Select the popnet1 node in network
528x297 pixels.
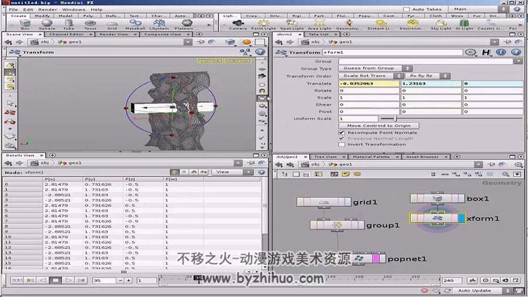point(368,259)
